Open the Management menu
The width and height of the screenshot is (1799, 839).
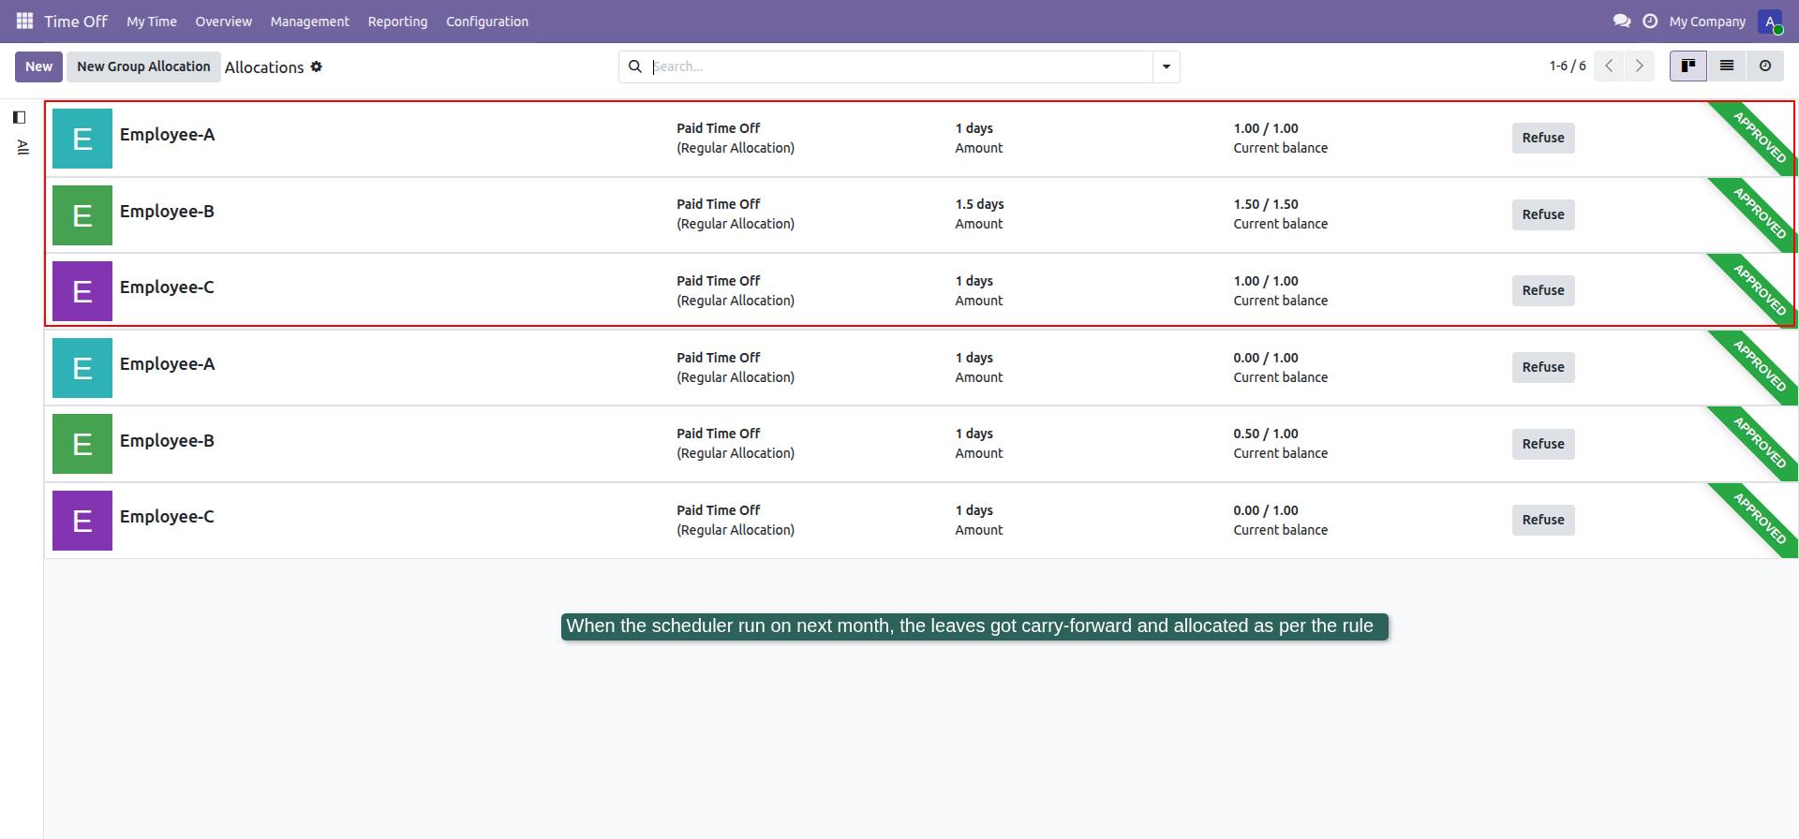pos(310,22)
